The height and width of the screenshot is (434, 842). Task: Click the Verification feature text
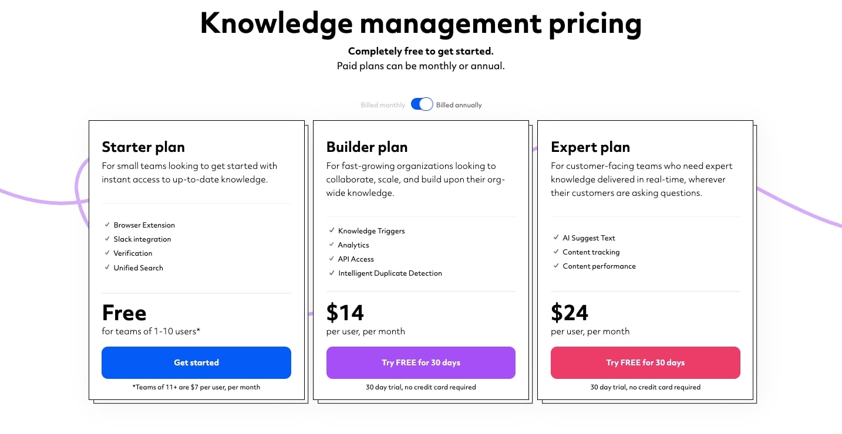(x=133, y=253)
